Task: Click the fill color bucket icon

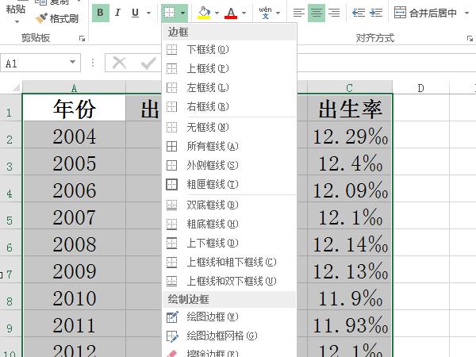Action: [204, 13]
